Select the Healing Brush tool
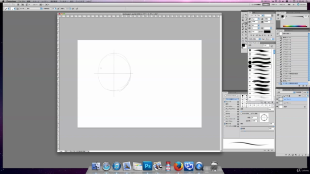310x174 pixels. (243, 24)
